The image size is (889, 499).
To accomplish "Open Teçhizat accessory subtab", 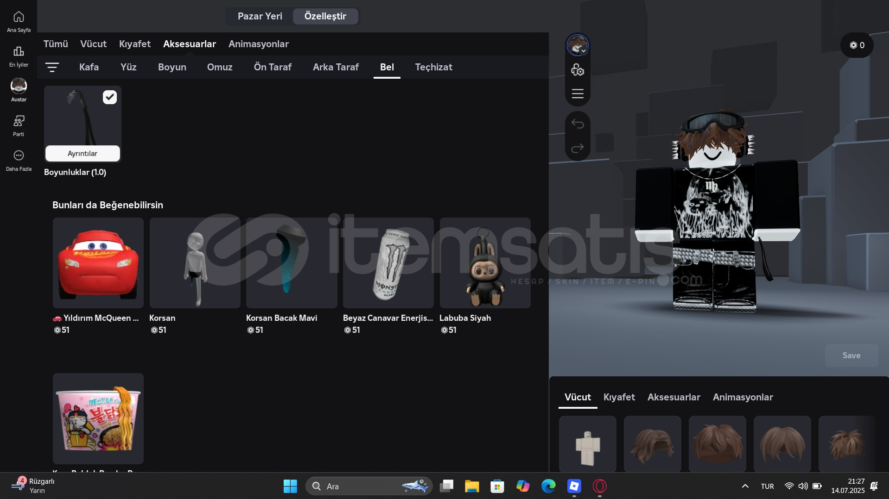I will [x=433, y=67].
